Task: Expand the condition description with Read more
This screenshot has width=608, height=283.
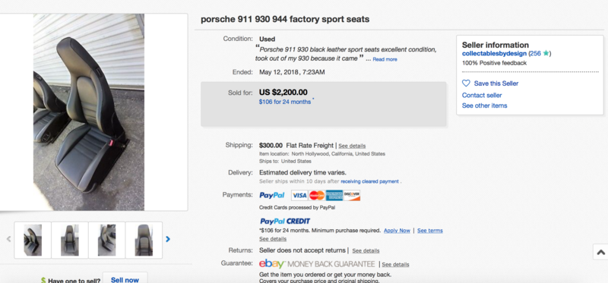Action: click(x=385, y=60)
